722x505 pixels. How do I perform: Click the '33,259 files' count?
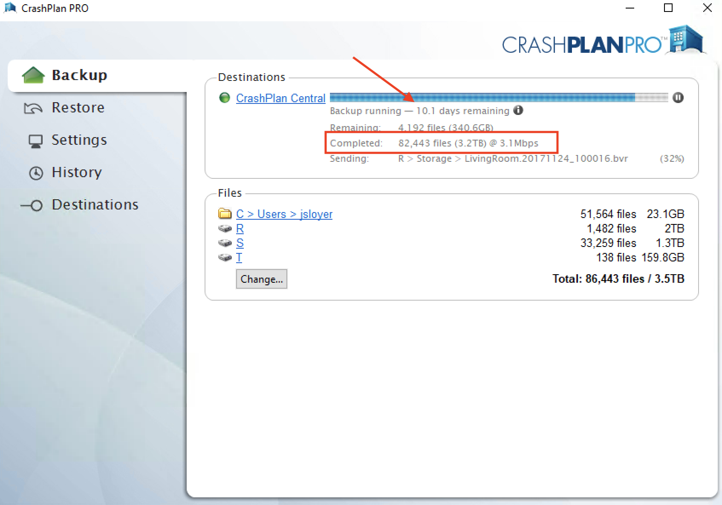click(x=608, y=243)
